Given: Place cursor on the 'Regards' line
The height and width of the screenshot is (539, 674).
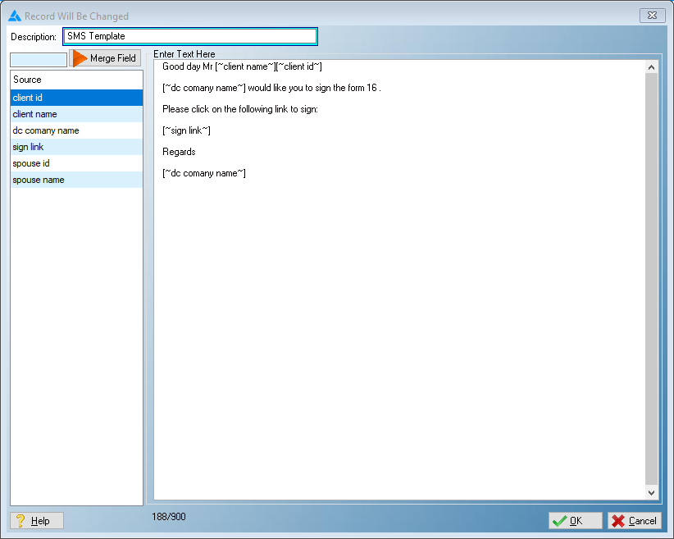Looking at the screenshot, I should 180,152.
